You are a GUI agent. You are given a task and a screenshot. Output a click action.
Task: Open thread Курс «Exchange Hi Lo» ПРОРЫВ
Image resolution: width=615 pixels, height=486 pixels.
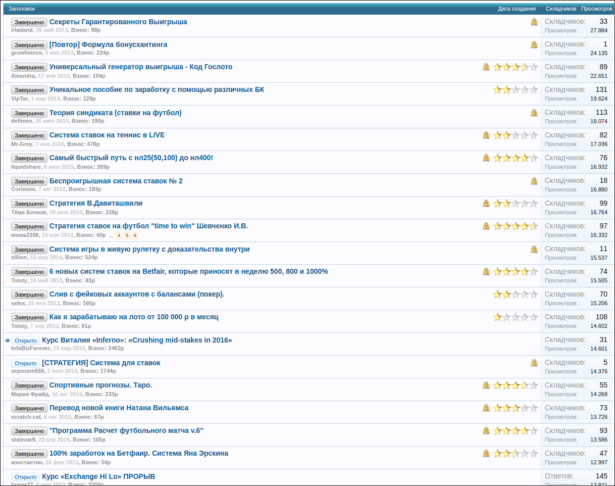point(98,476)
